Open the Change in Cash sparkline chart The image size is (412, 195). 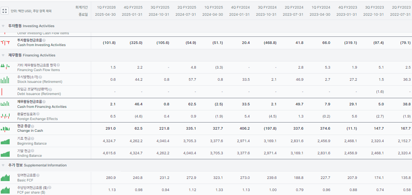[x=5, y=129]
